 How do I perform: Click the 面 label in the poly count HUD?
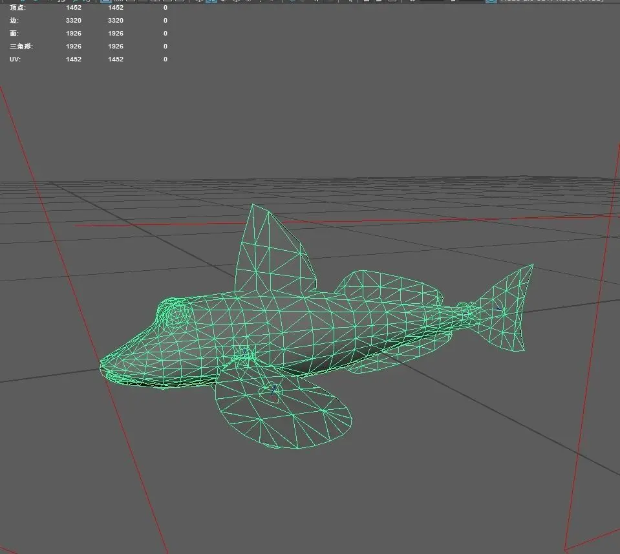click(14, 33)
